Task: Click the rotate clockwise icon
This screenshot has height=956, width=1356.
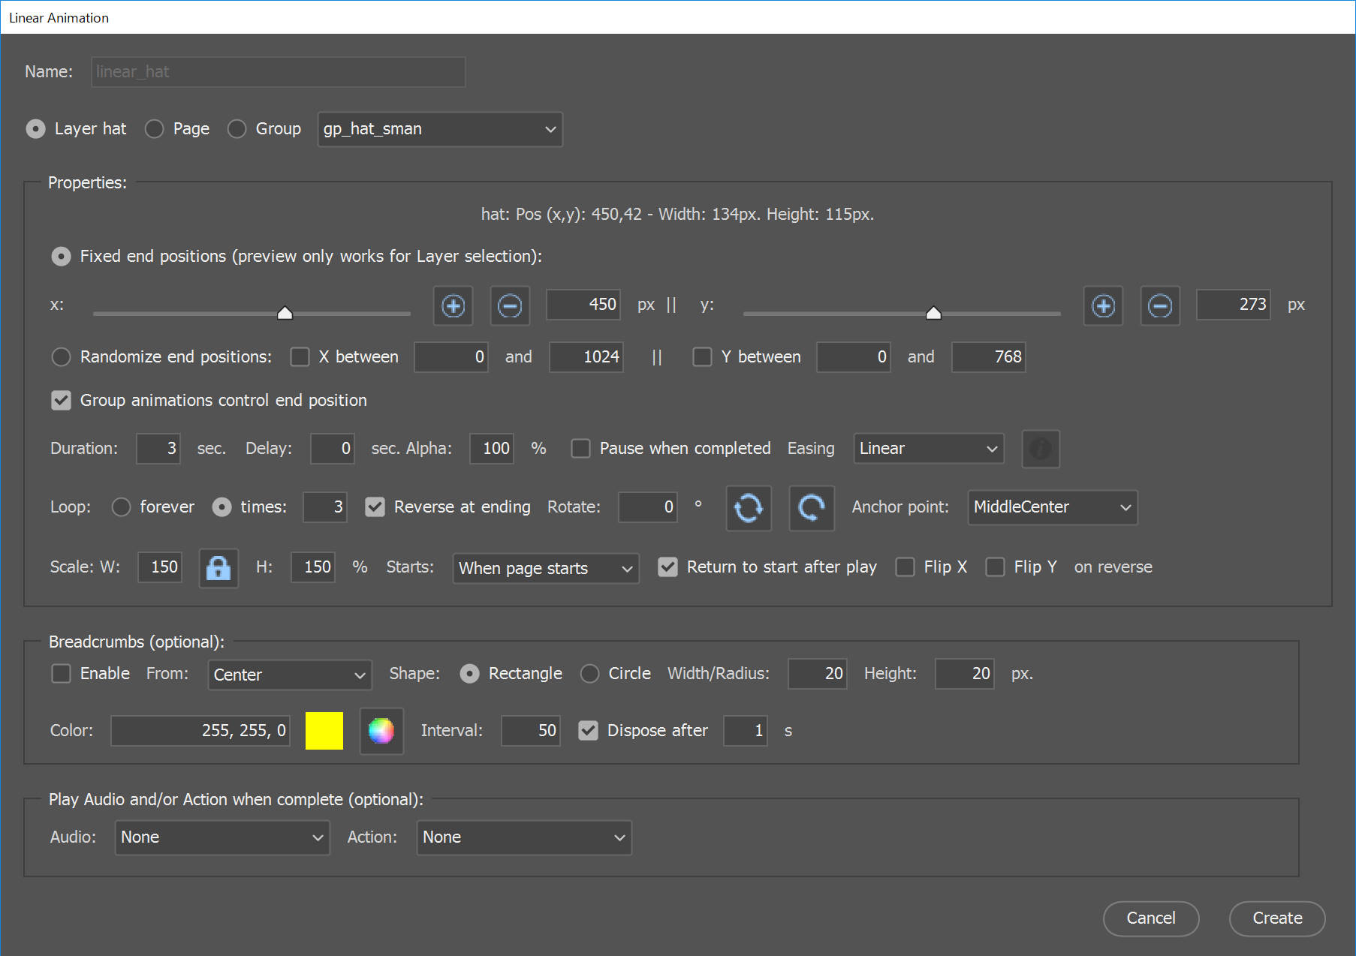Action: pos(812,508)
